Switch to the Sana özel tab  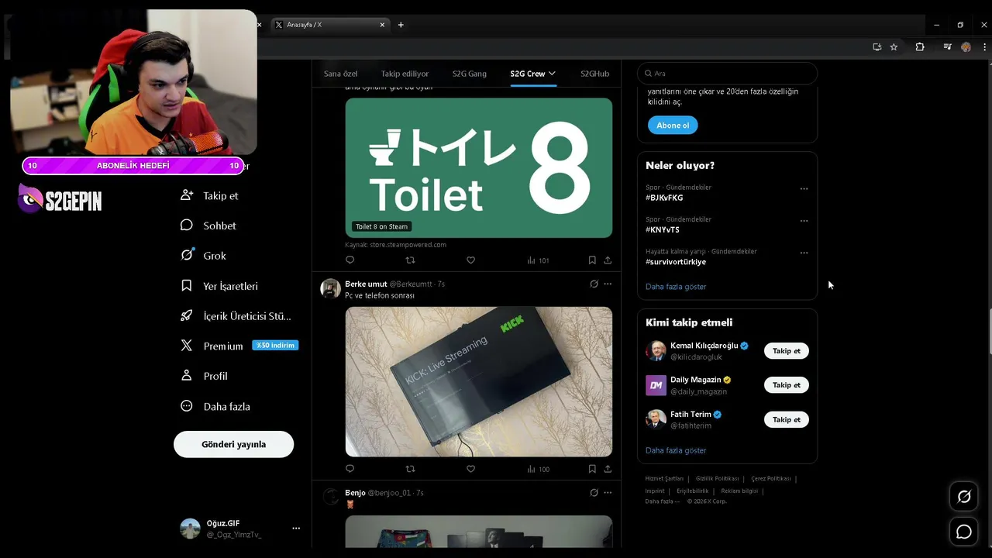click(x=340, y=74)
